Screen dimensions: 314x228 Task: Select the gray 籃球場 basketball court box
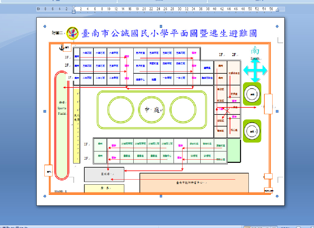(x=104, y=174)
